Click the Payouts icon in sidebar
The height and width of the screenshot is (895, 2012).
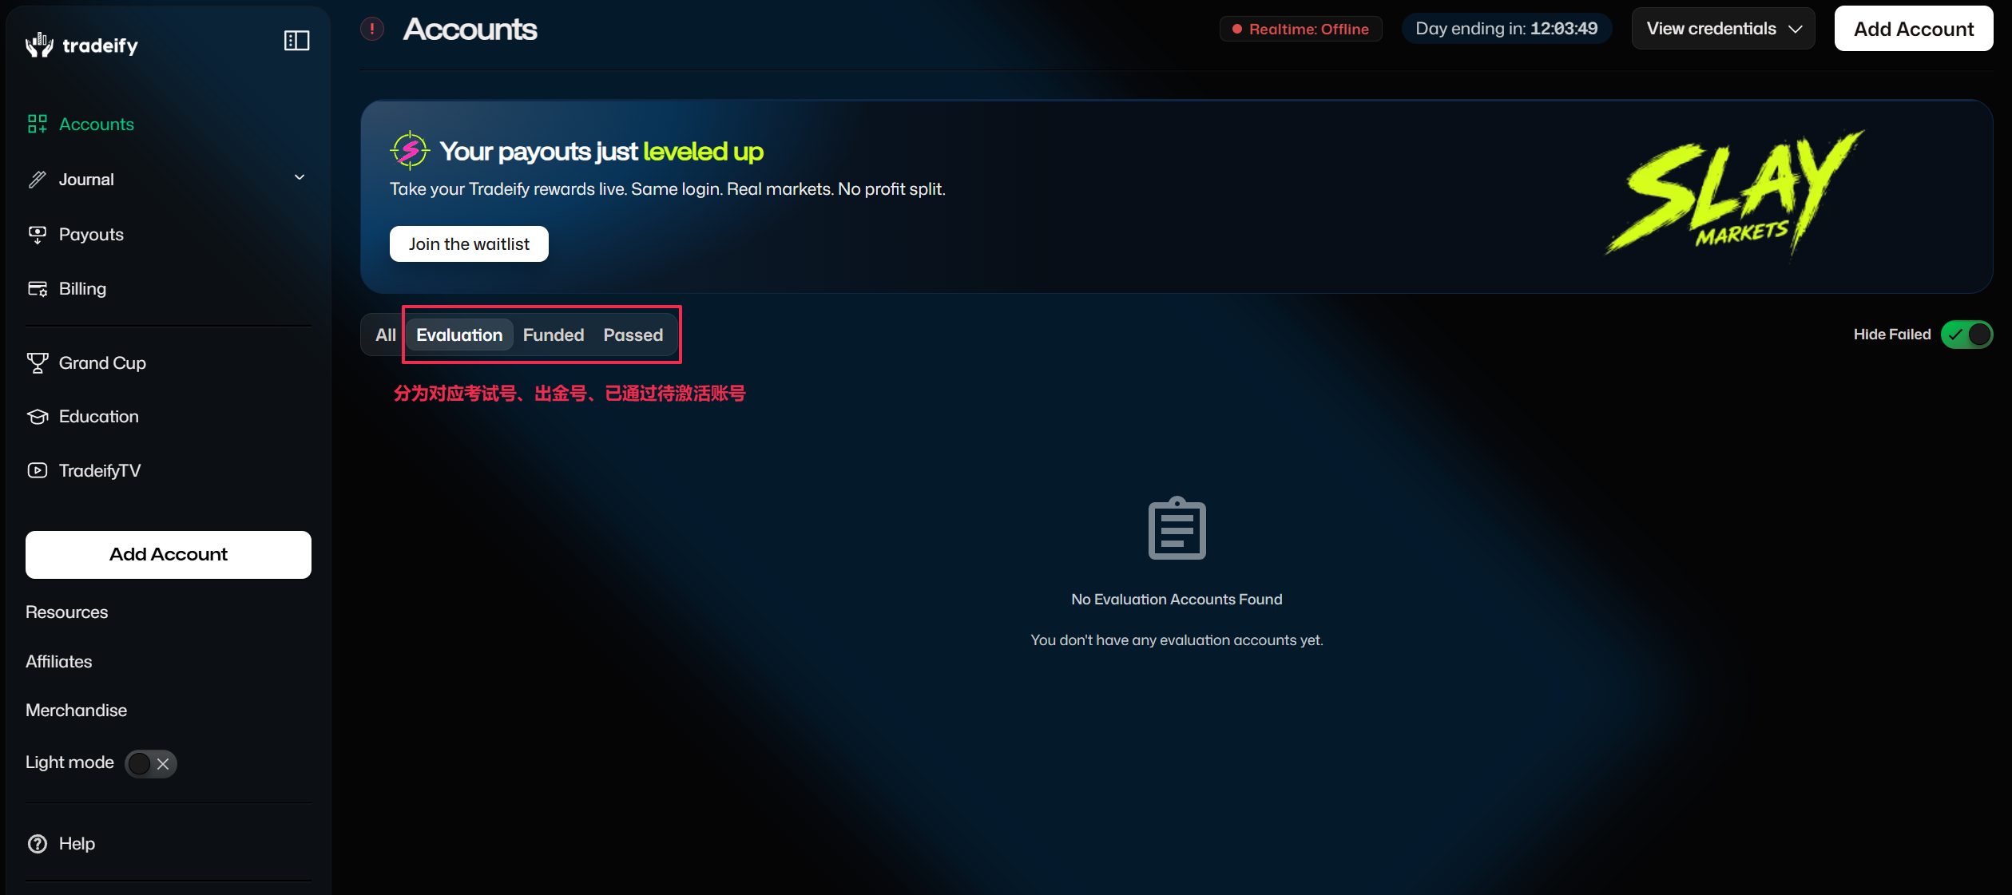[x=38, y=234]
